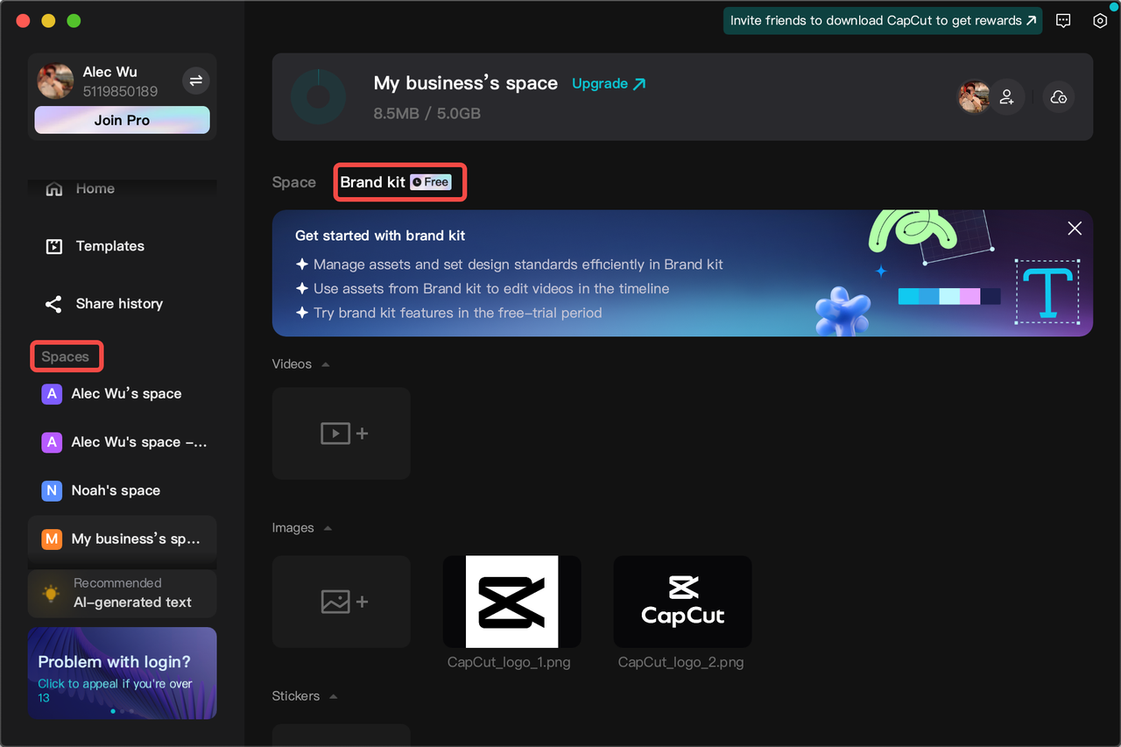Image resolution: width=1121 pixels, height=747 pixels.
Task: Click the CapCut_logo_1.png file name
Action: (509, 662)
